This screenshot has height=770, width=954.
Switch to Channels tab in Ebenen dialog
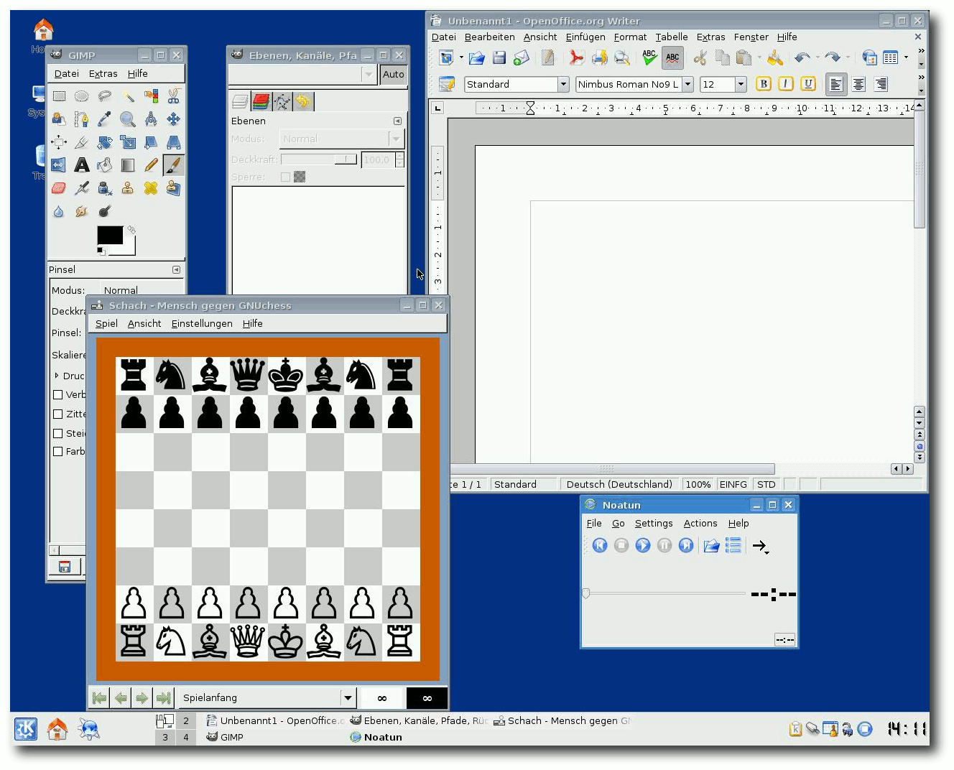click(261, 101)
